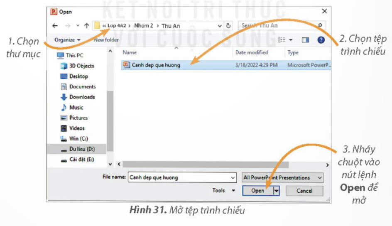This screenshot has width=392, height=226.
Task: Click the Music note icon
Action: 64,108
